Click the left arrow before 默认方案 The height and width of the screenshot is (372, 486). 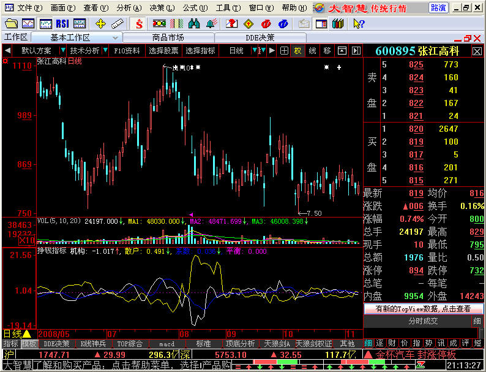[x=8, y=51]
